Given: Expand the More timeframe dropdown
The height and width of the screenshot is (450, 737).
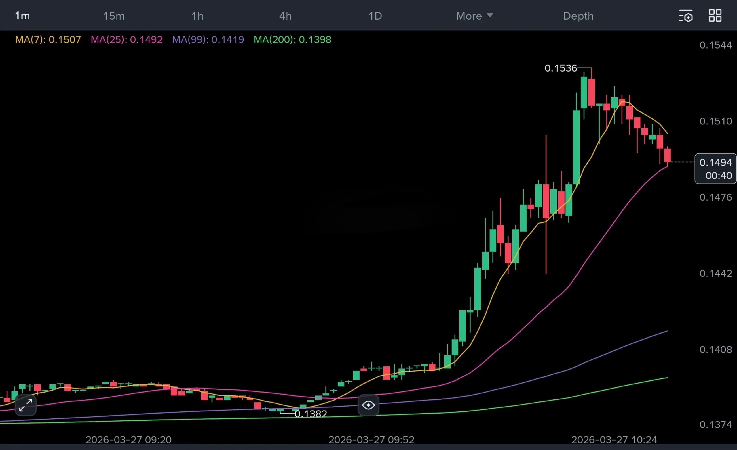Looking at the screenshot, I should tap(474, 16).
